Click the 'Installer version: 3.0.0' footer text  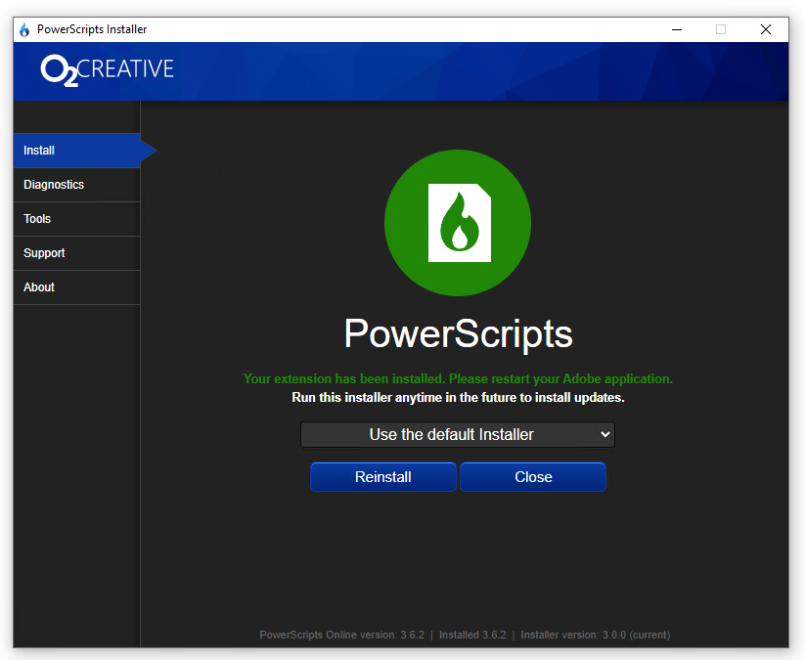click(x=595, y=635)
